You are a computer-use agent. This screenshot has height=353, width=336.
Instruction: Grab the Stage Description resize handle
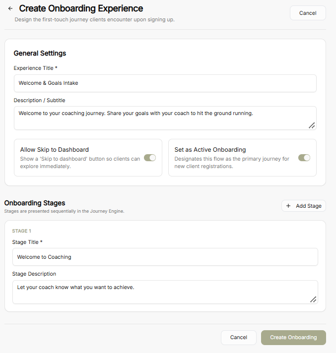coord(313,299)
